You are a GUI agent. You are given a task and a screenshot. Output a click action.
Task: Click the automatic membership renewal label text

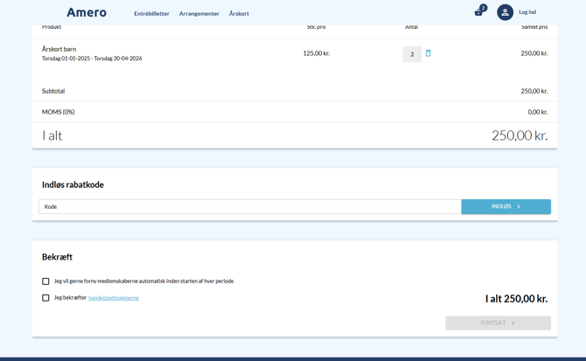[143, 281]
